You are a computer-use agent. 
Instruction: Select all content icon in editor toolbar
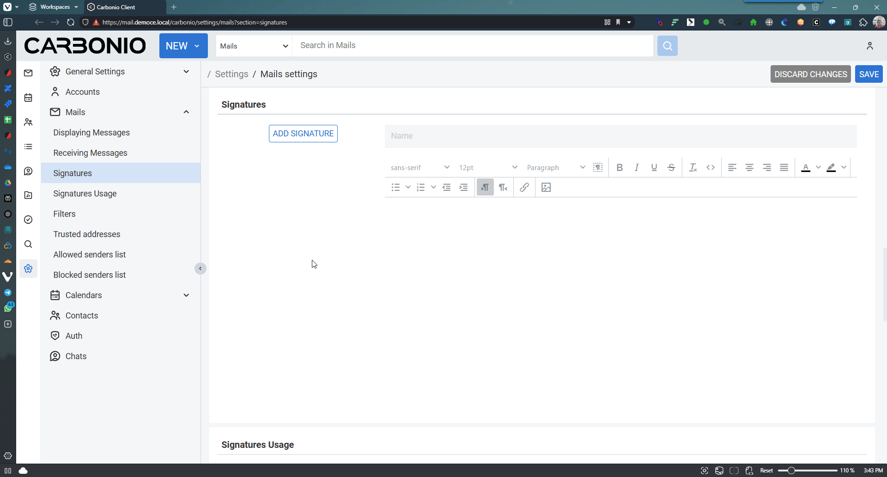click(x=598, y=167)
